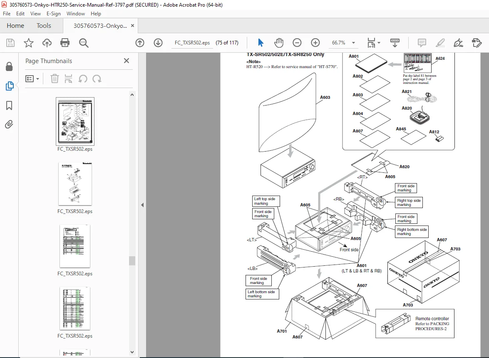489x358 pixels.
Task: Close the 305760573-Onkyo document tab
Action: click(132, 25)
